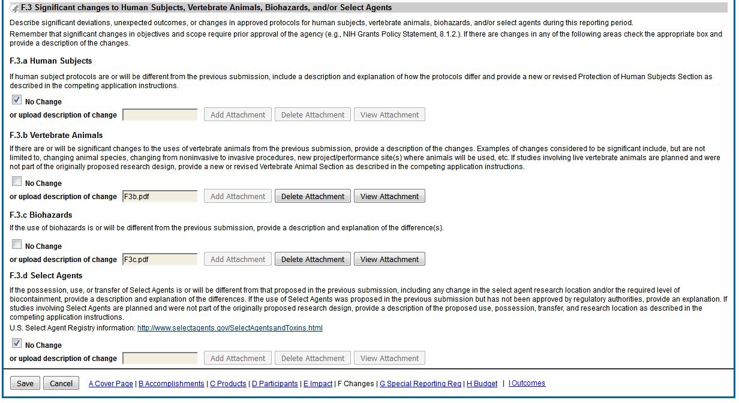Uncheck No Change under Human Subjects
739x403 pixels.
tap(17, 101)
